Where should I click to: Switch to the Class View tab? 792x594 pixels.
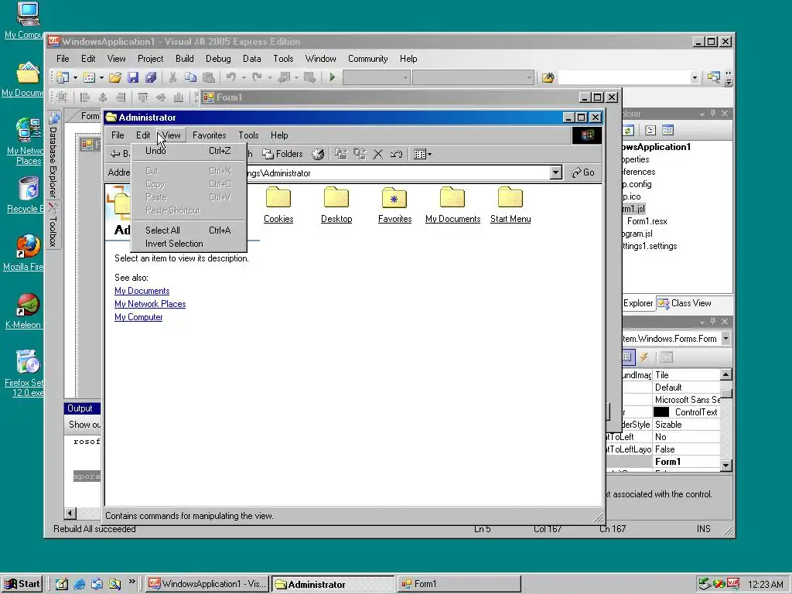coord(684,303)
